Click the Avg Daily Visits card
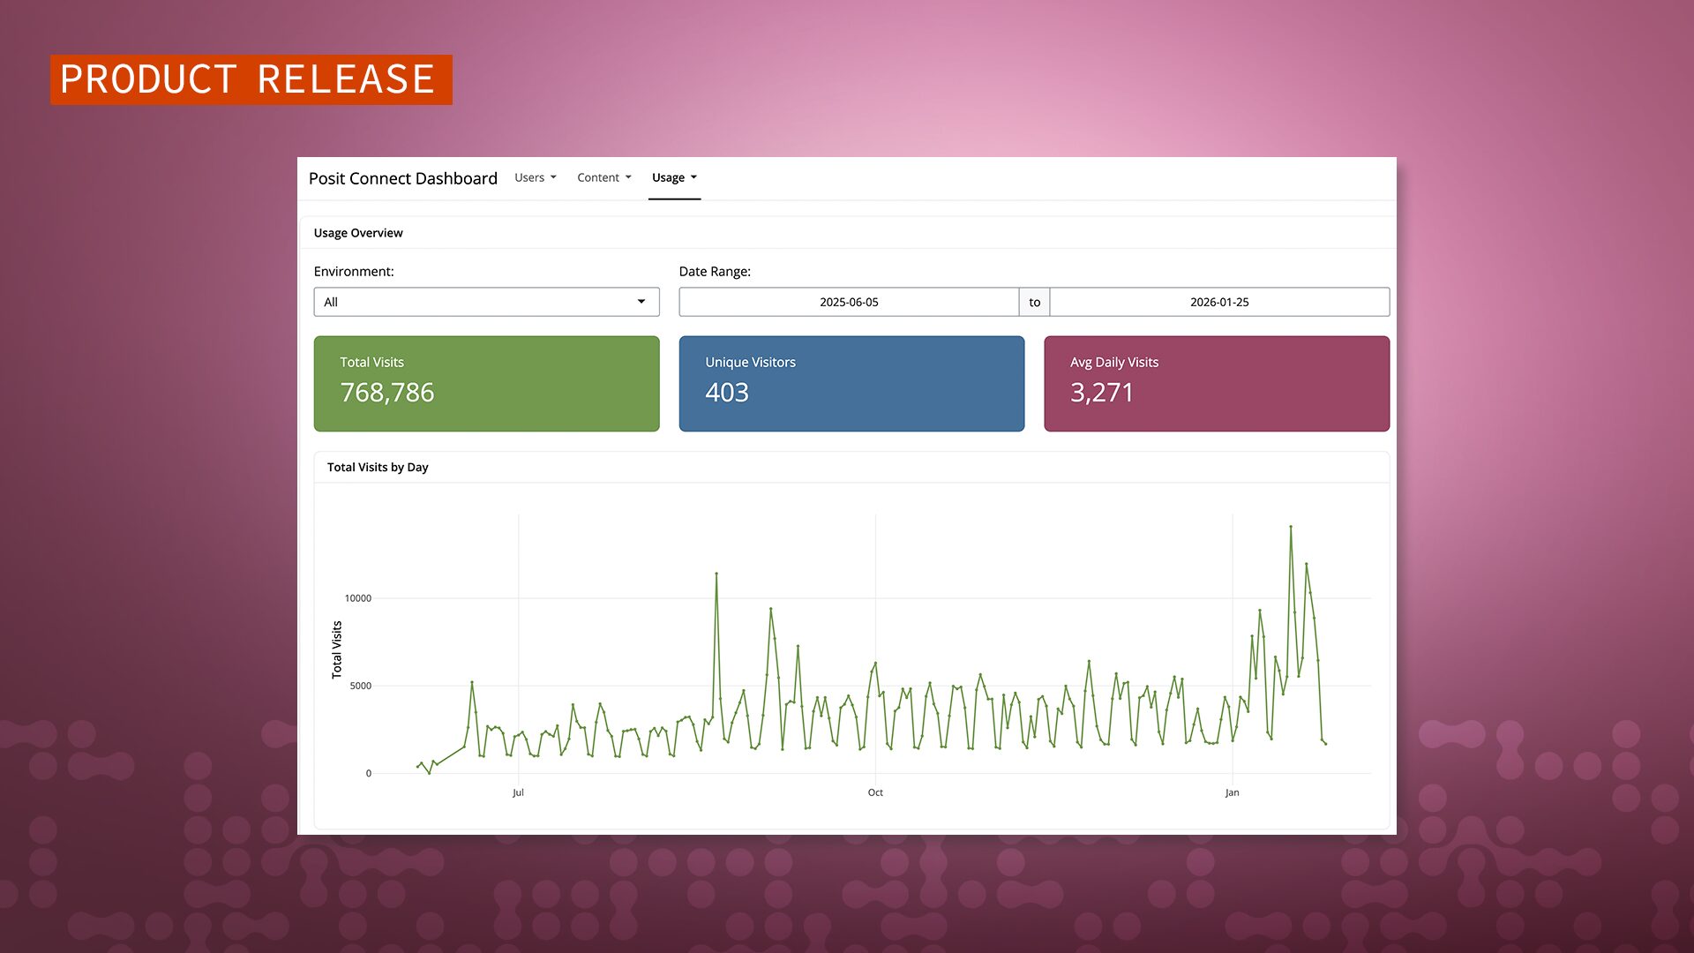 [1216, 383]
